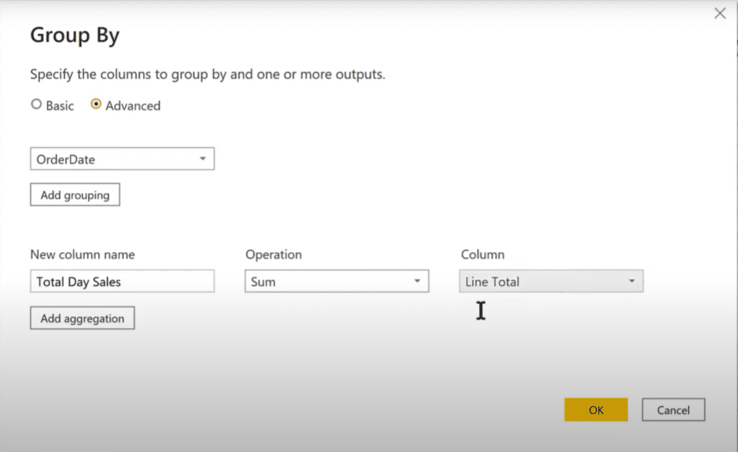
Task: Close the Group By dialog with X
Action: pos(720,13)
